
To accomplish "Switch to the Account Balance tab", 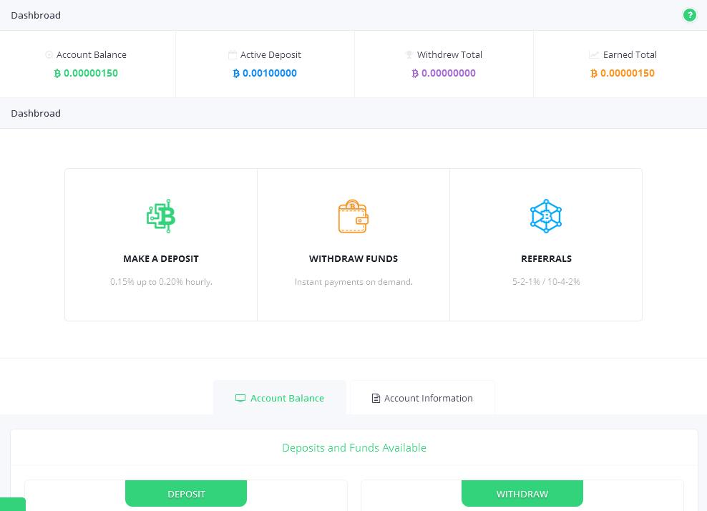I will click(x=280, y=398).
